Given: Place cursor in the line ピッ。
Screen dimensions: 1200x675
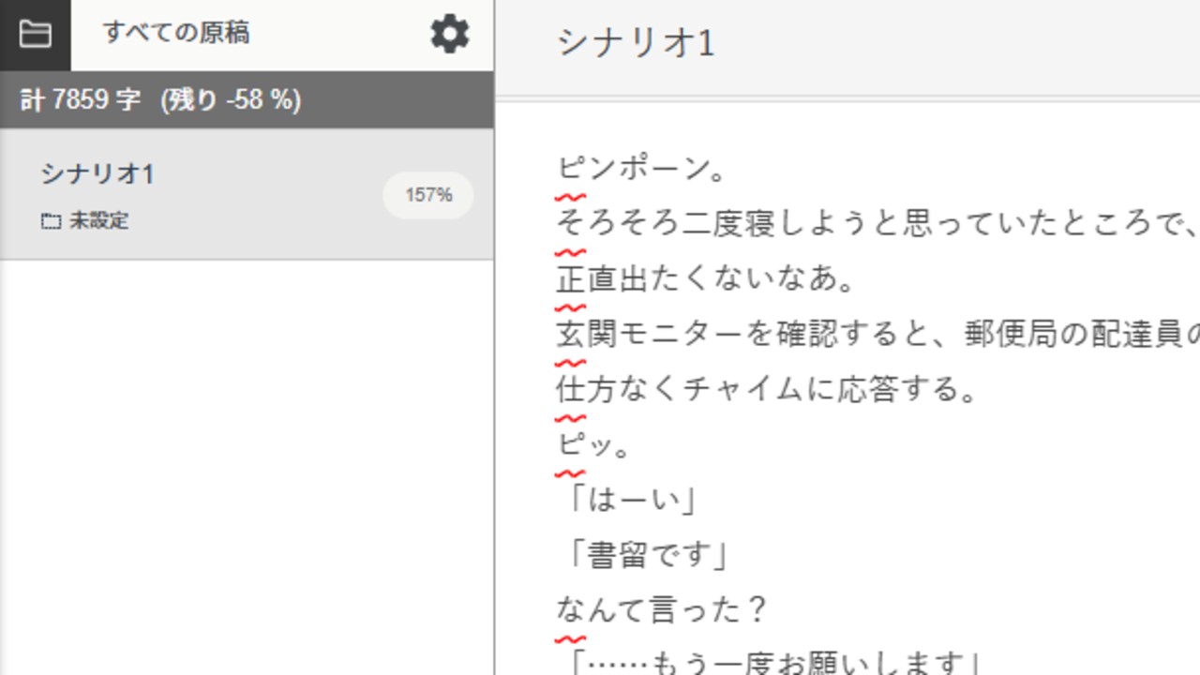Looking at the screenshot, I should point(594,444).
